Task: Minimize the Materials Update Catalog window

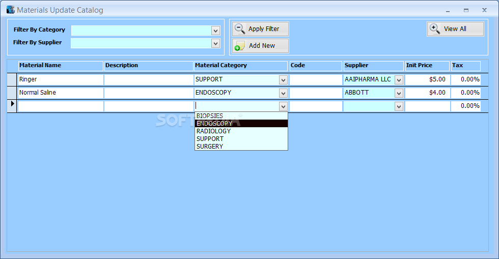Action: pyautogui.click(x=448, y=11)
